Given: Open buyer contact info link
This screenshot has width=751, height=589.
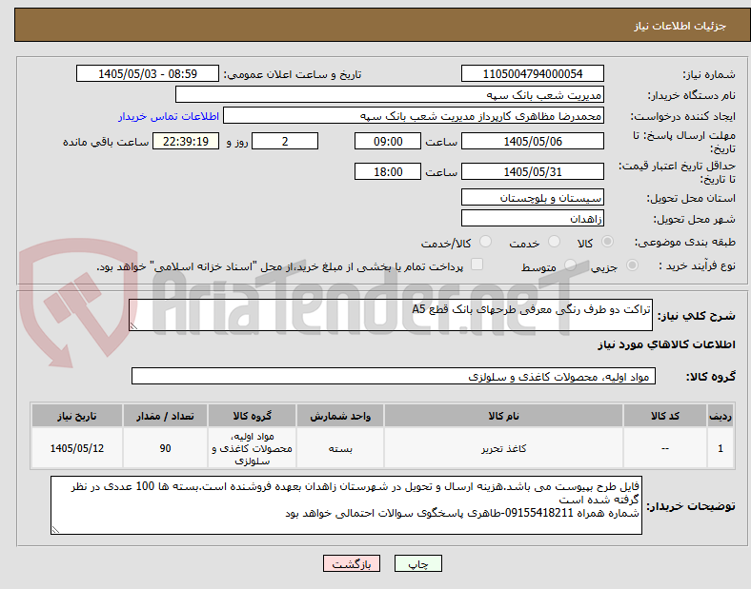Looking at the screenshot, I should click(x=169, y=116).
